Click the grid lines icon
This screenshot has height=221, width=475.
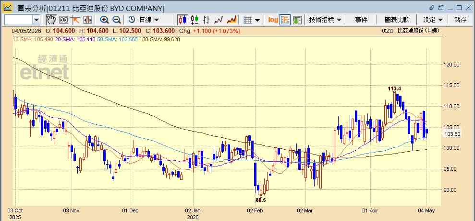[248, 20]
